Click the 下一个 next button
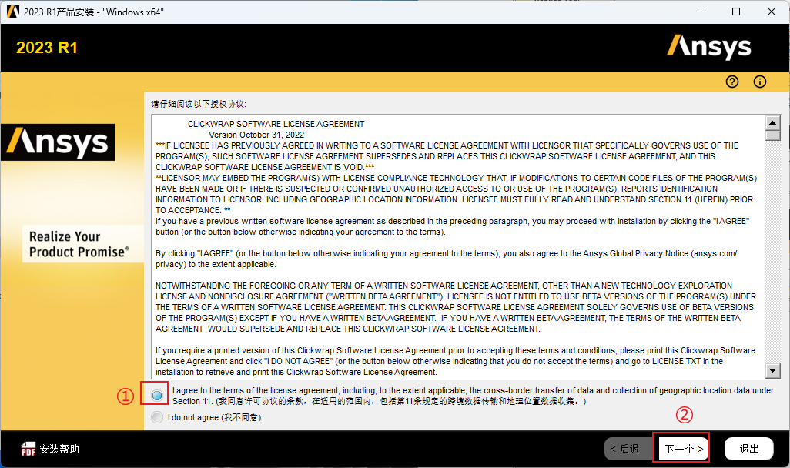The height and width of the screenshot is (468, 790). click(x=684, y=449)
